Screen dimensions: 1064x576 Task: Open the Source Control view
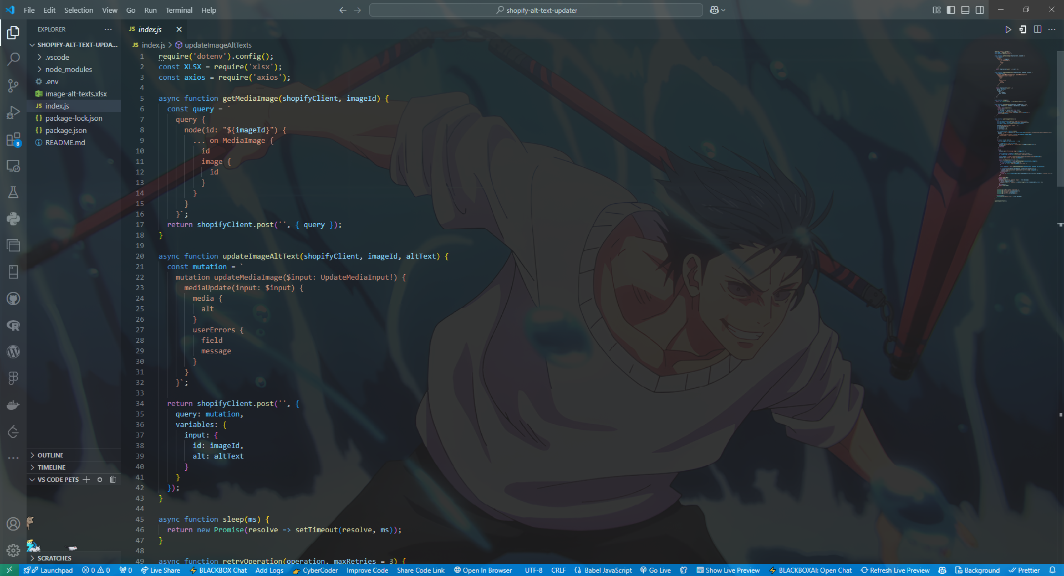[13, 85]
